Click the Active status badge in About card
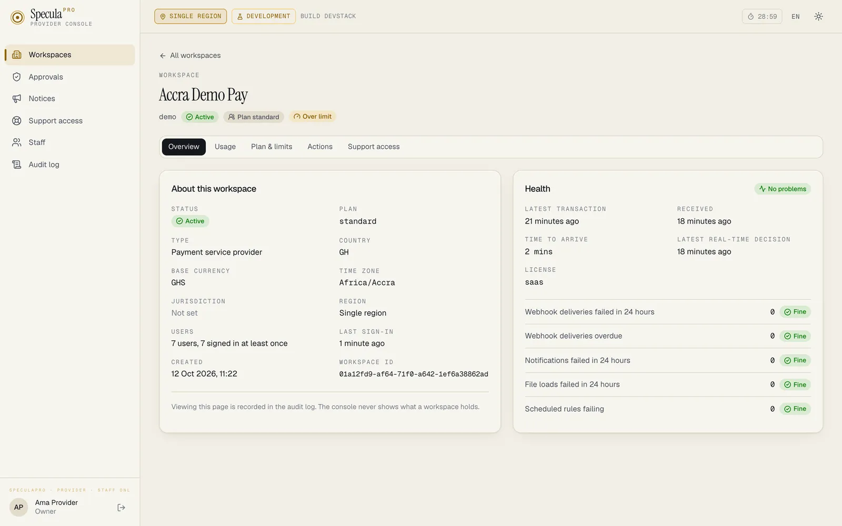842x526 pixels. coord(190,221)
